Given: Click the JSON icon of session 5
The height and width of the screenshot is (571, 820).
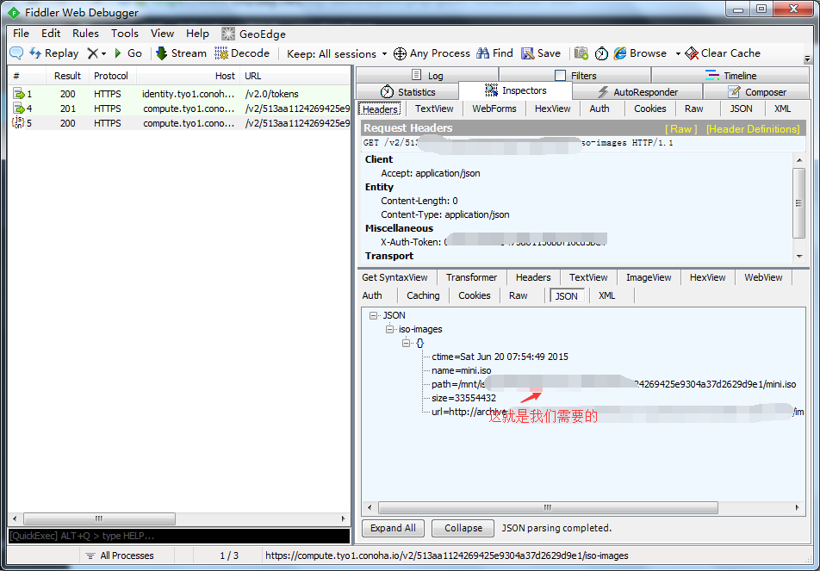Looking at the screenshot, I should pos(18,123).
